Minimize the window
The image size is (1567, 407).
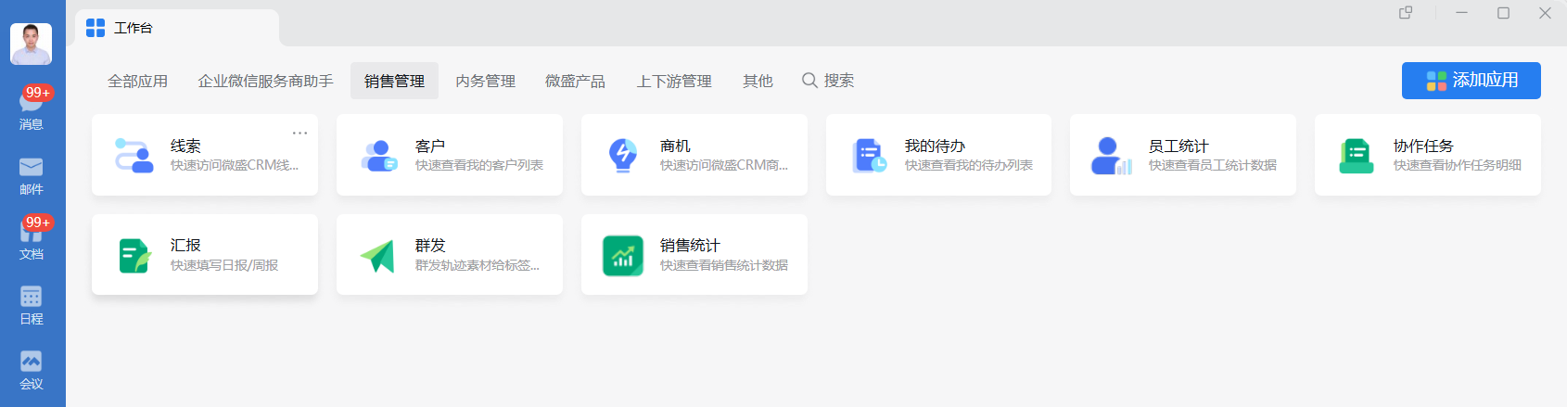tap(1461, 13)
